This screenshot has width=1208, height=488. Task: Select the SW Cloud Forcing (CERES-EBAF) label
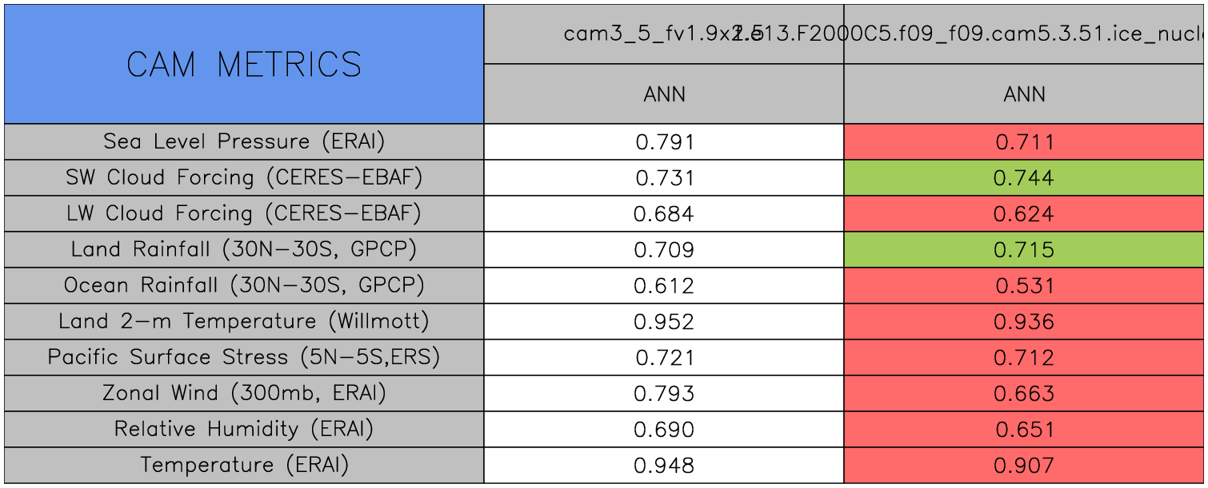click(x=244, y=178)
